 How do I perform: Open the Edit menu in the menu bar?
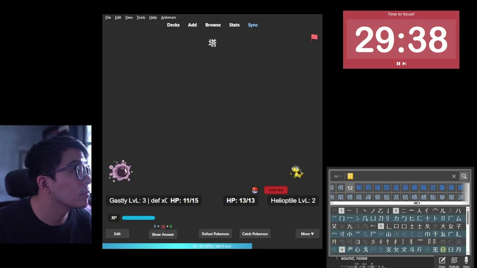click(x=118, y=17)
